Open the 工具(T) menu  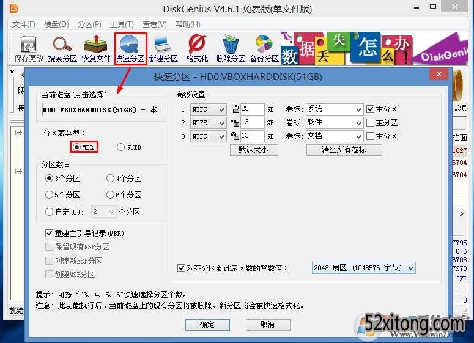tap(122, 24)
